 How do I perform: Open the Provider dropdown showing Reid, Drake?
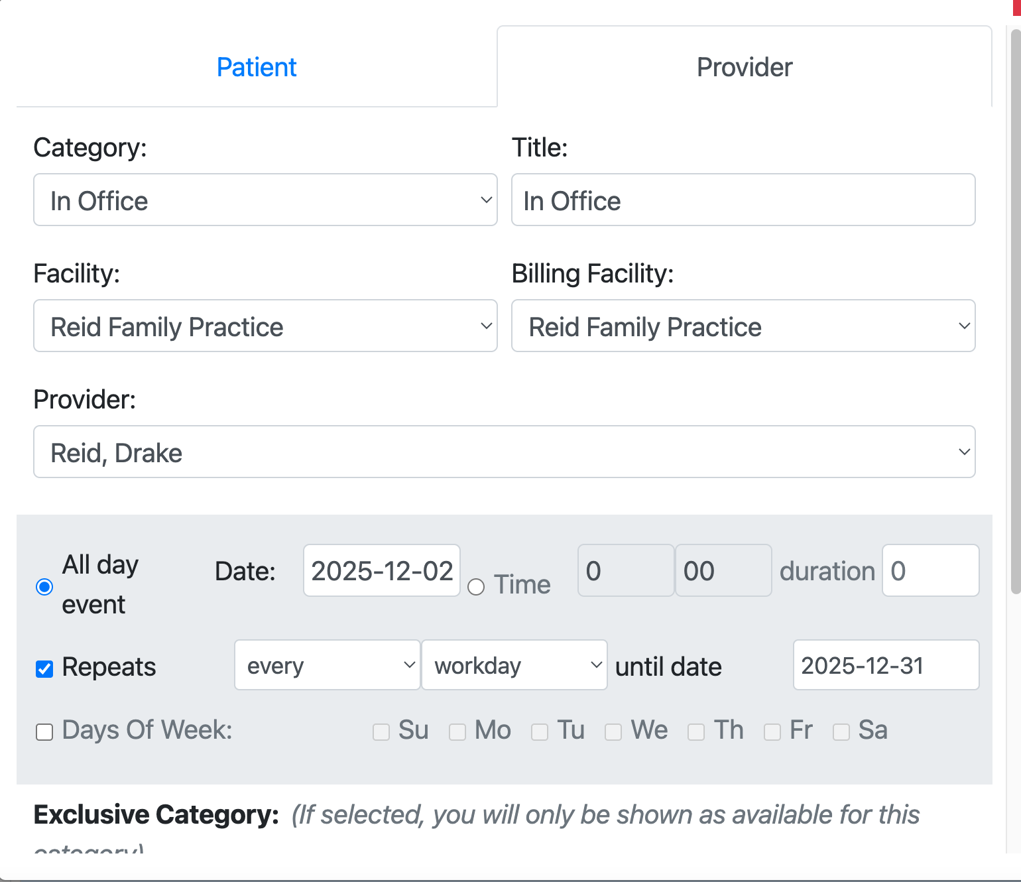coord(504,452)
